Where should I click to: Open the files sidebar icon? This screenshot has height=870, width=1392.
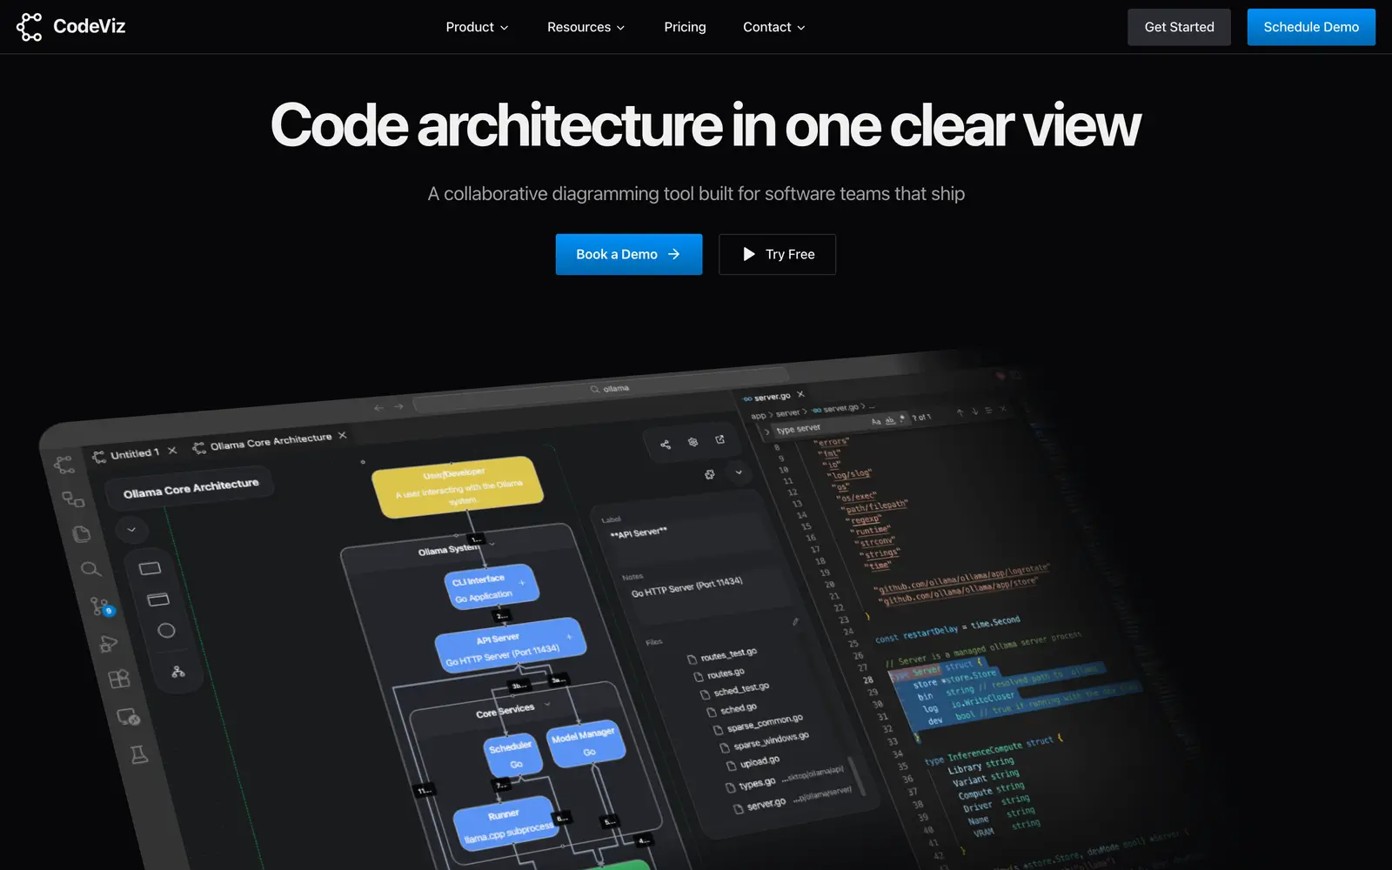coord(82,533)
